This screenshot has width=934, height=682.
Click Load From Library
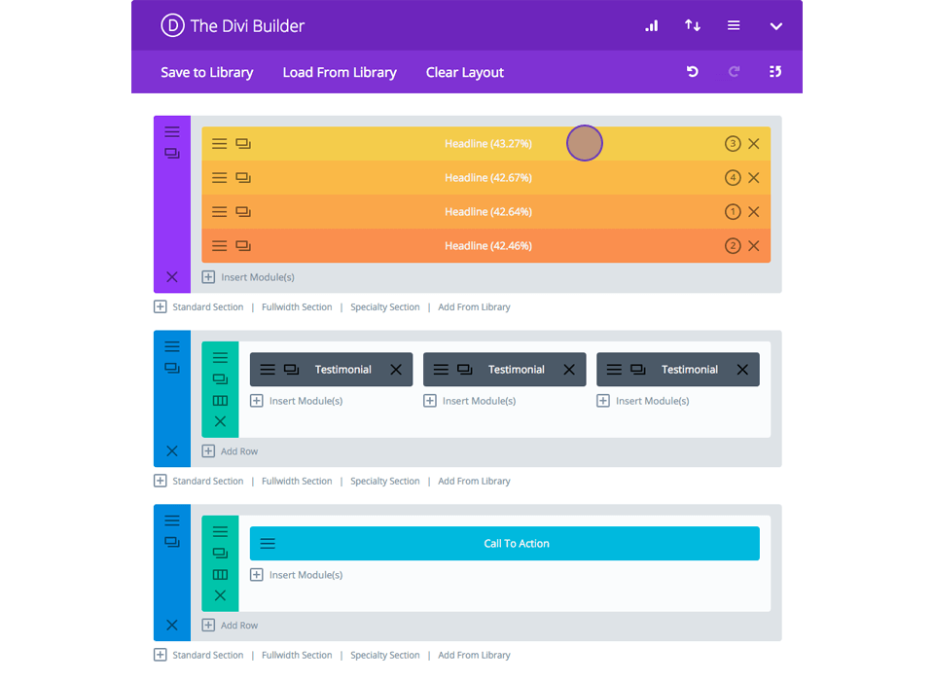(339, 71)
